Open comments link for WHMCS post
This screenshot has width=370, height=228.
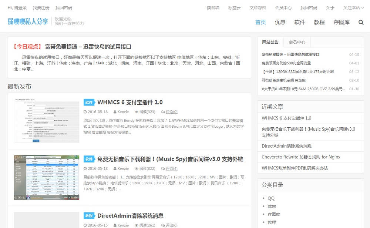tap(171, 112)
